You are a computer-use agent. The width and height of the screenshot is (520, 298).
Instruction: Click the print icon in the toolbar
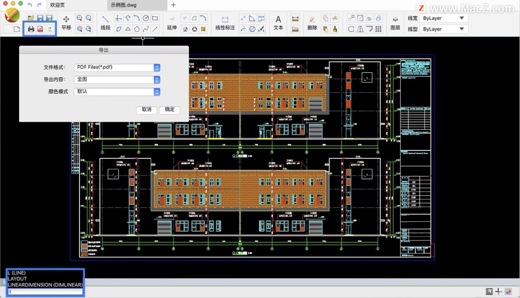31,29
